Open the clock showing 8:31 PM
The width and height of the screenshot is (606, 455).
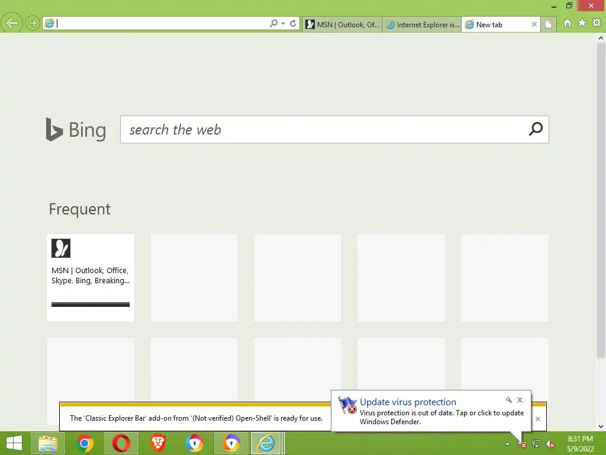pos(580,444)
